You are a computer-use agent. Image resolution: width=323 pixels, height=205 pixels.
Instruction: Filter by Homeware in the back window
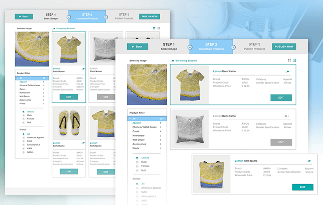pos(32,93)
